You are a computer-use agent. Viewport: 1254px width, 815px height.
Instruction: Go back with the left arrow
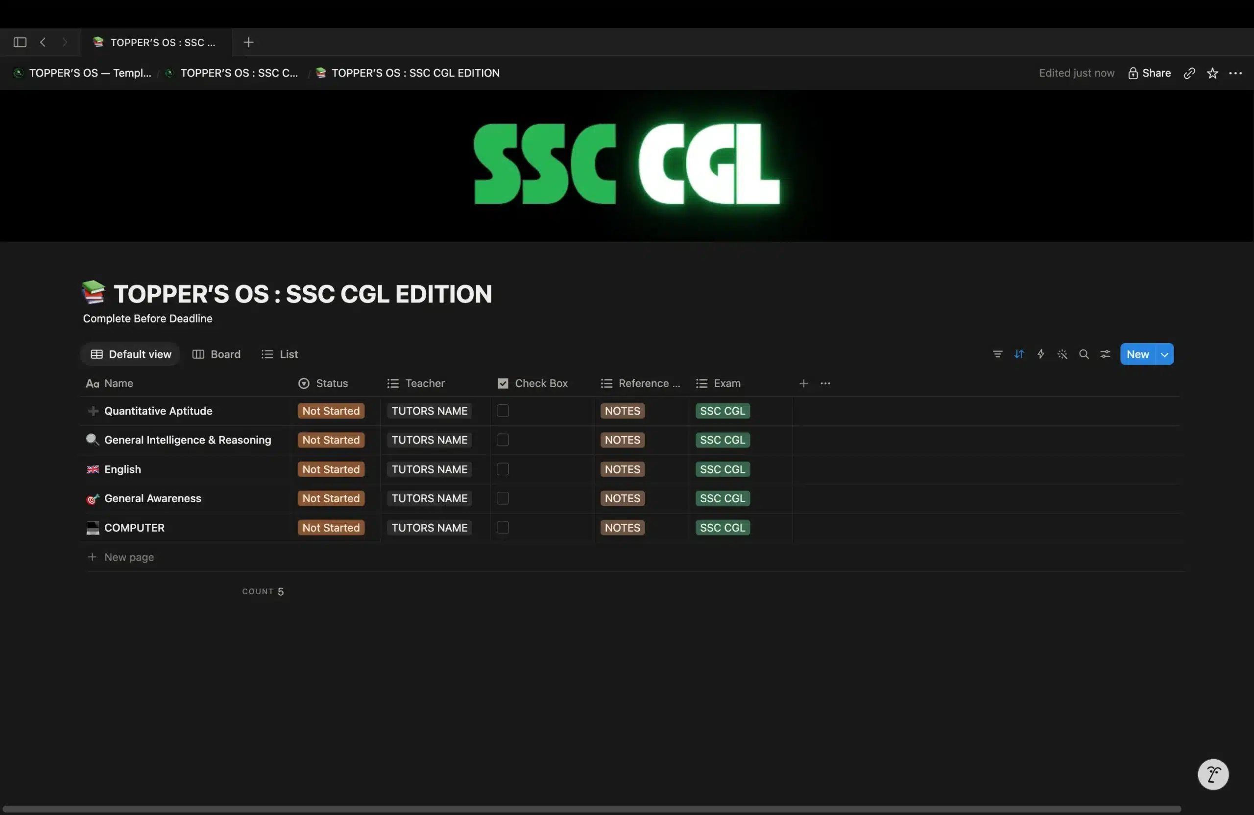coord(43,42)
